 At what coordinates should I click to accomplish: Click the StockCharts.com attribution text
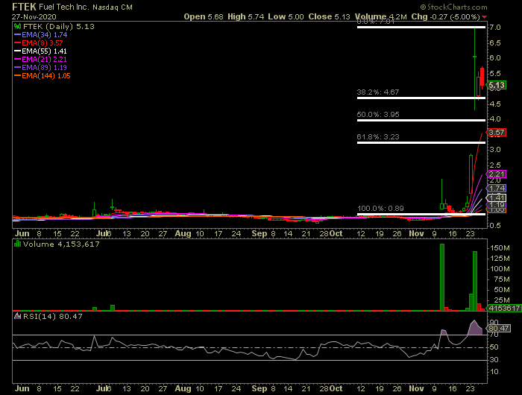(x=453, y=7)
